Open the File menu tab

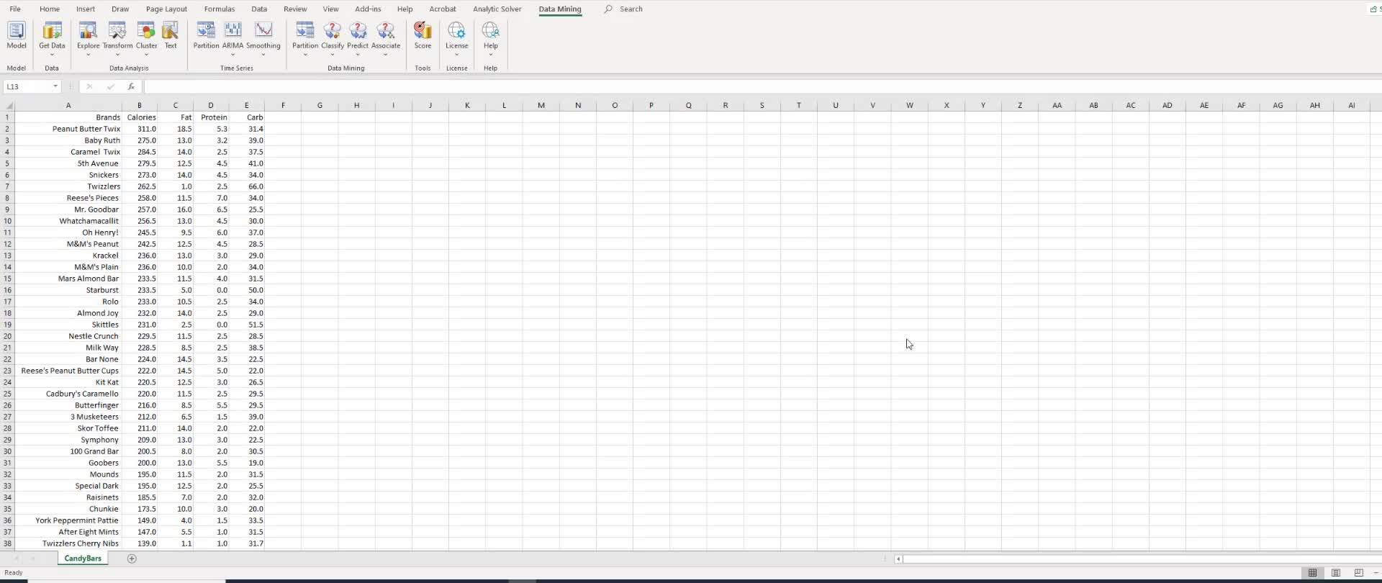click(x=14, y=9)
